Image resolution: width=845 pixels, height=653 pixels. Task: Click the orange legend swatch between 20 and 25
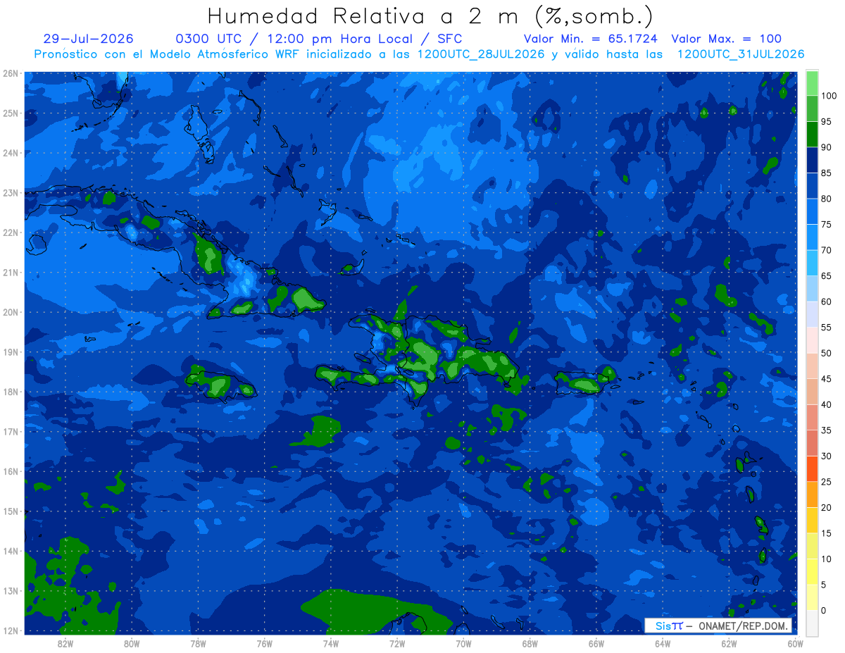tap(812, 494)
